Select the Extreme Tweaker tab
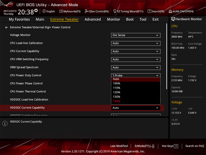The width and height of the screenshot is (206, 155). (64, 20)
